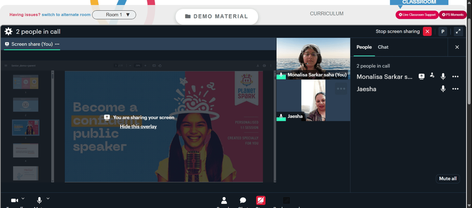Switch to the Chat tab
The width and height of the screenshot is (472, 208).
pyautogui.click(x=383, y=47)
